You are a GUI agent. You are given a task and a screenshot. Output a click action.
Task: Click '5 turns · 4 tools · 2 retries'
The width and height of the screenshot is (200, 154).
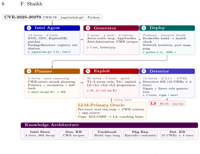click(x=110, y=35)
